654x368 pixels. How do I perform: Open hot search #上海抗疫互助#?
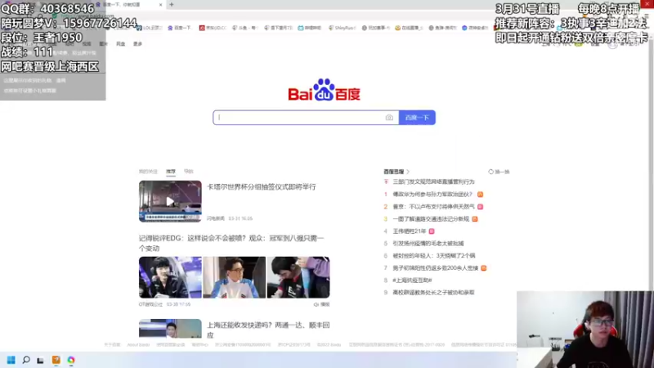pos(412,280)
